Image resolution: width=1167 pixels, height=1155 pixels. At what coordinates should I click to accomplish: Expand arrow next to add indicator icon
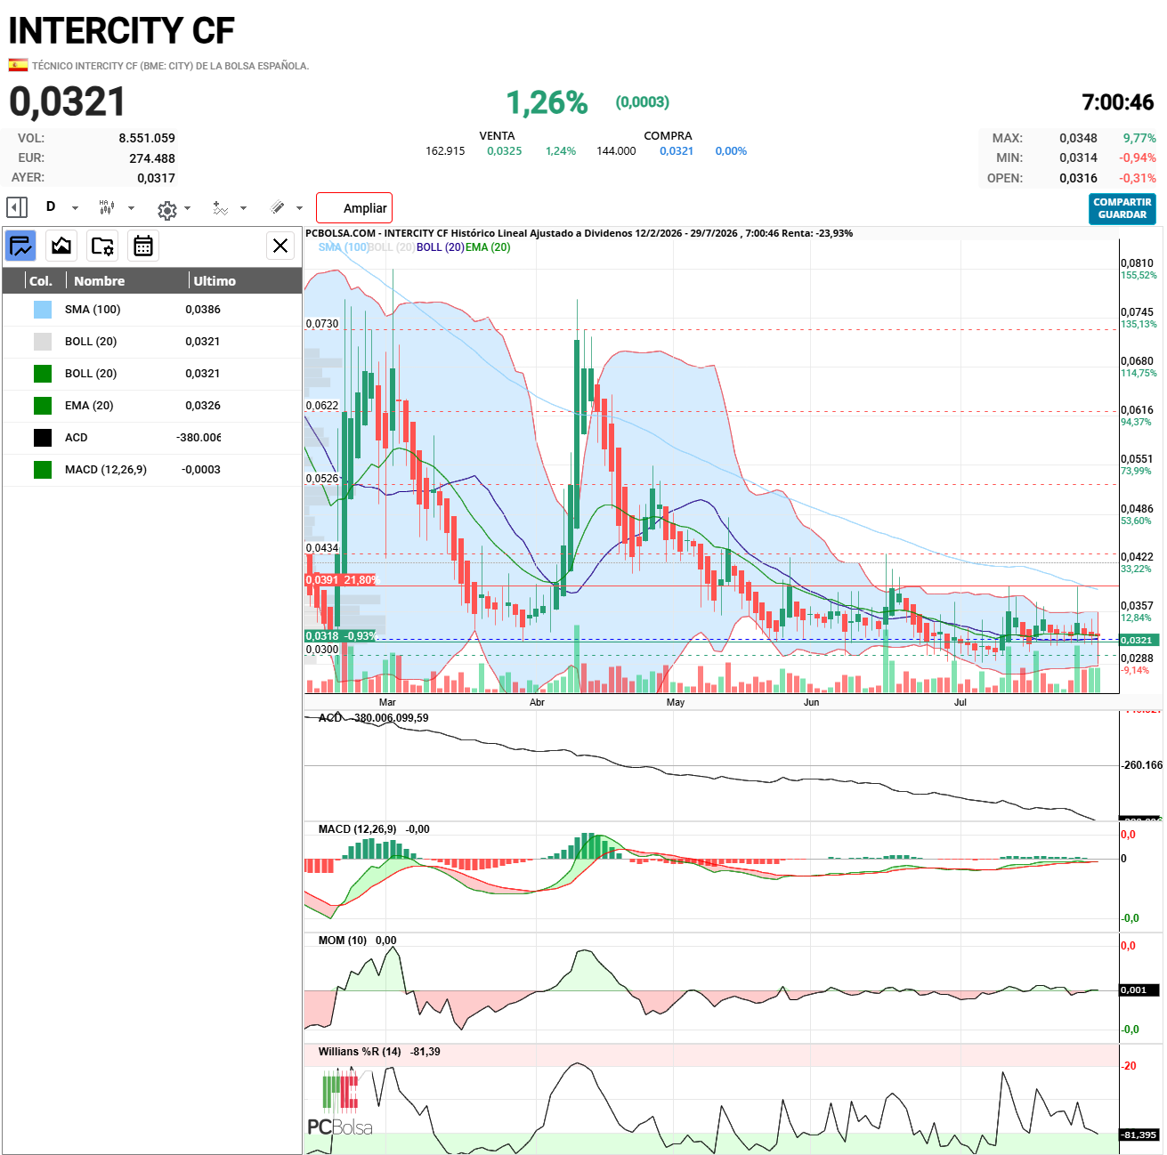(x=243, y=208)
